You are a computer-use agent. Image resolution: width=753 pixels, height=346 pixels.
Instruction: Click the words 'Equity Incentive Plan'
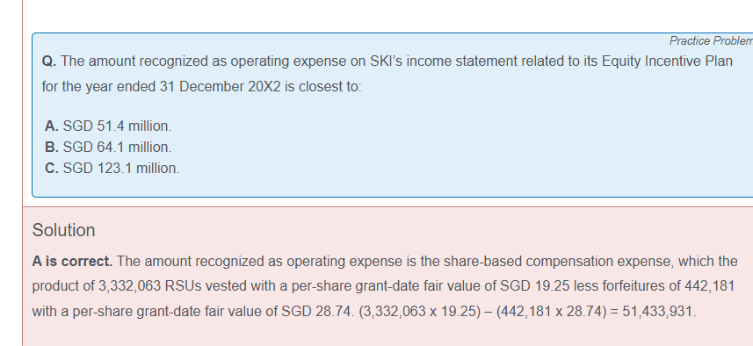pyautogui.click(x=667, y=61)
